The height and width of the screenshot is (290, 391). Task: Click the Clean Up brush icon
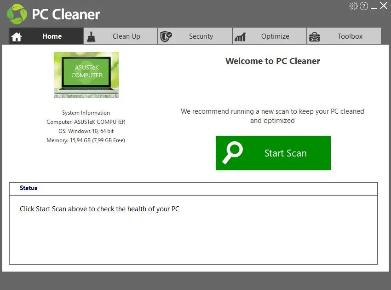[92, 36]
